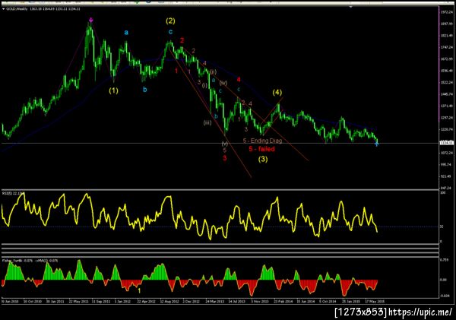Click the GOLD,Weekly chart title label
This screenshot has width=456, height=320.
pyautogui.click(x=17, y=9)
